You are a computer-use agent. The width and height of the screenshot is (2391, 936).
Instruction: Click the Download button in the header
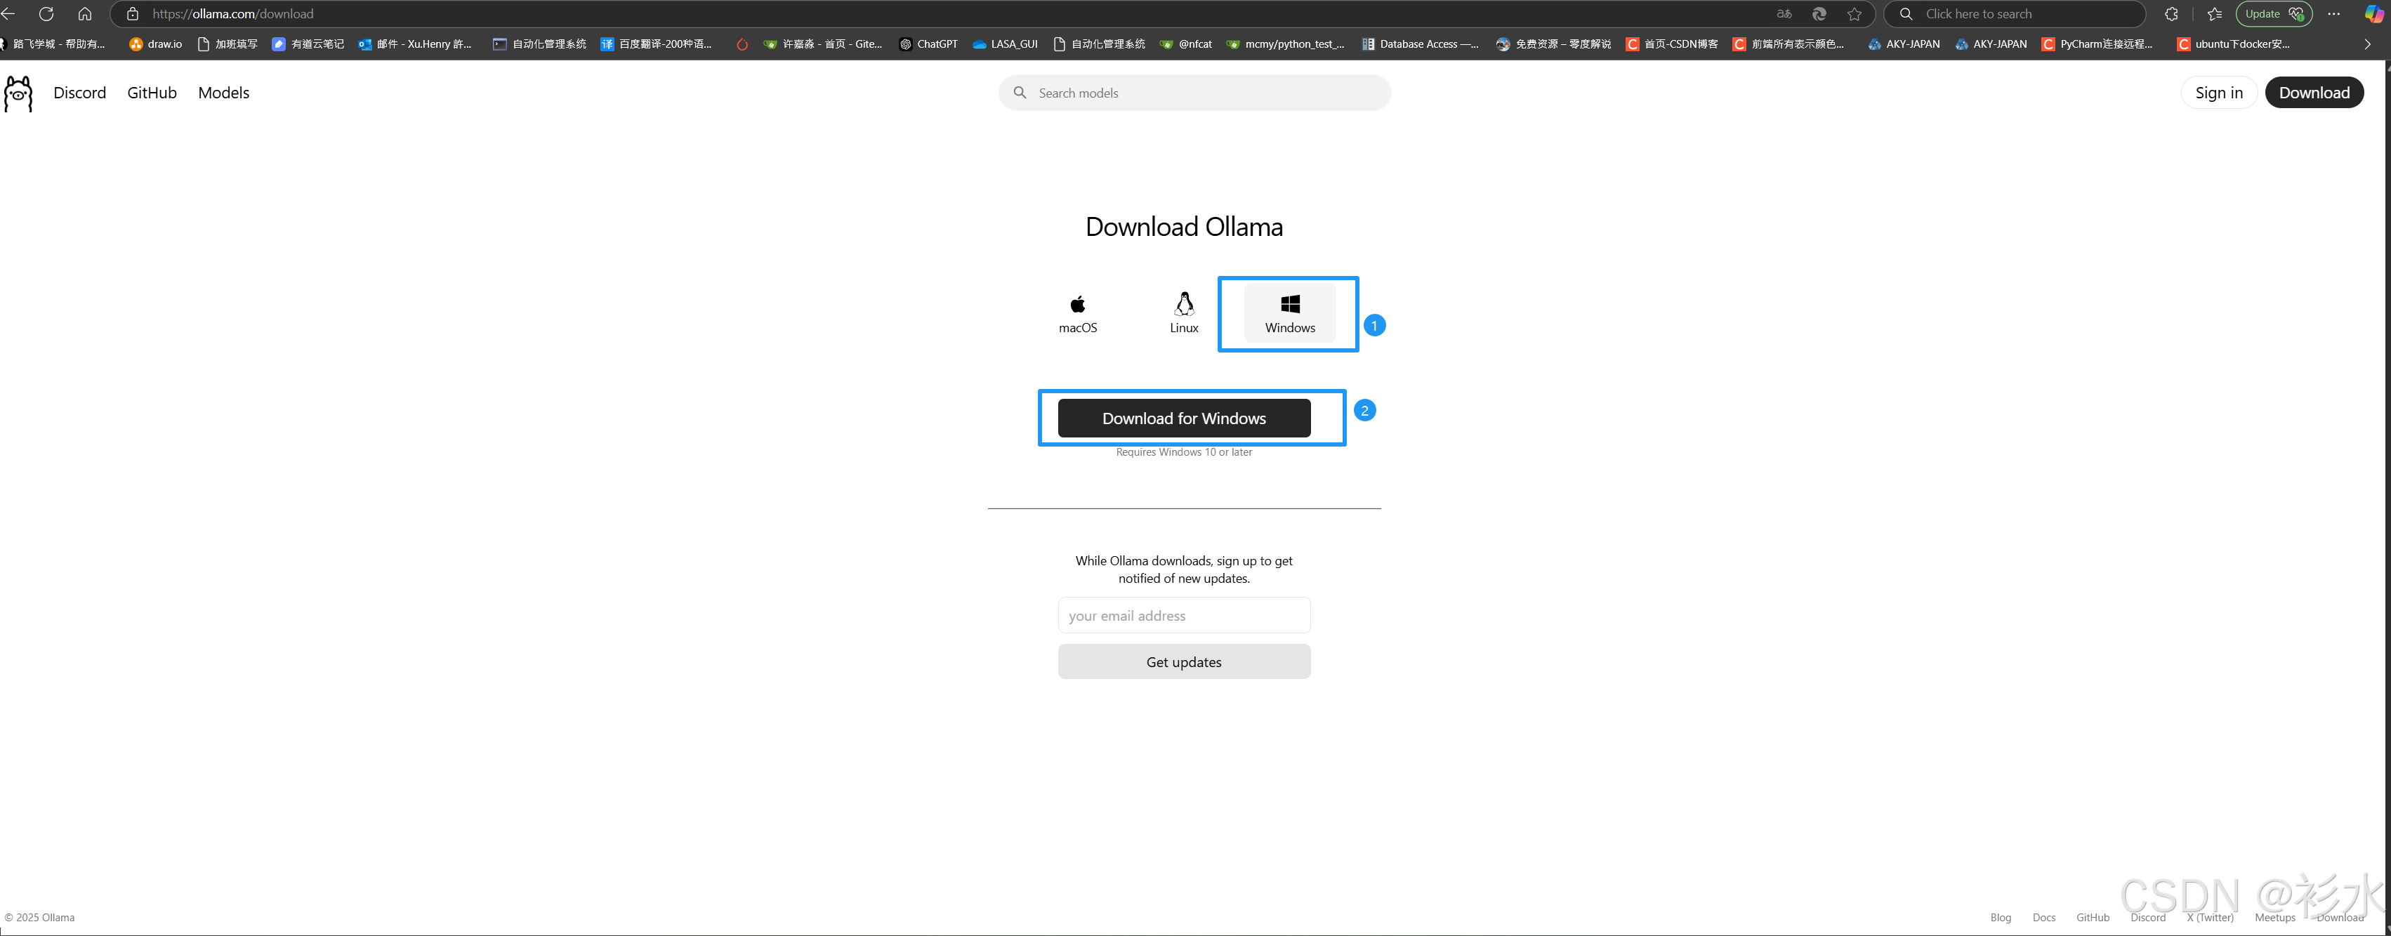coord(2314,93)
